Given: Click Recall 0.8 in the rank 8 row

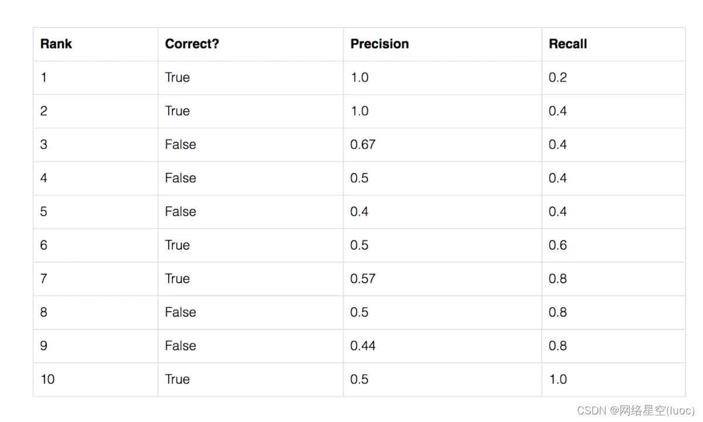Looking at the screenshot, I should click(x=558, y=312).
